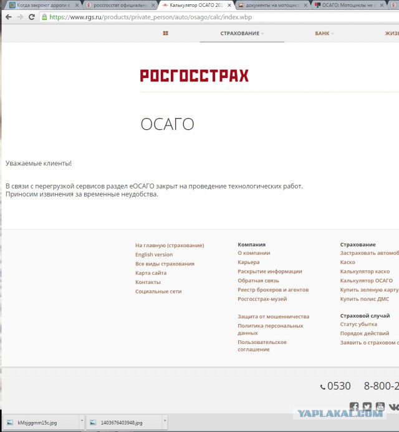Open 'Защита от мошенничества' link

[x=274, y=317]
